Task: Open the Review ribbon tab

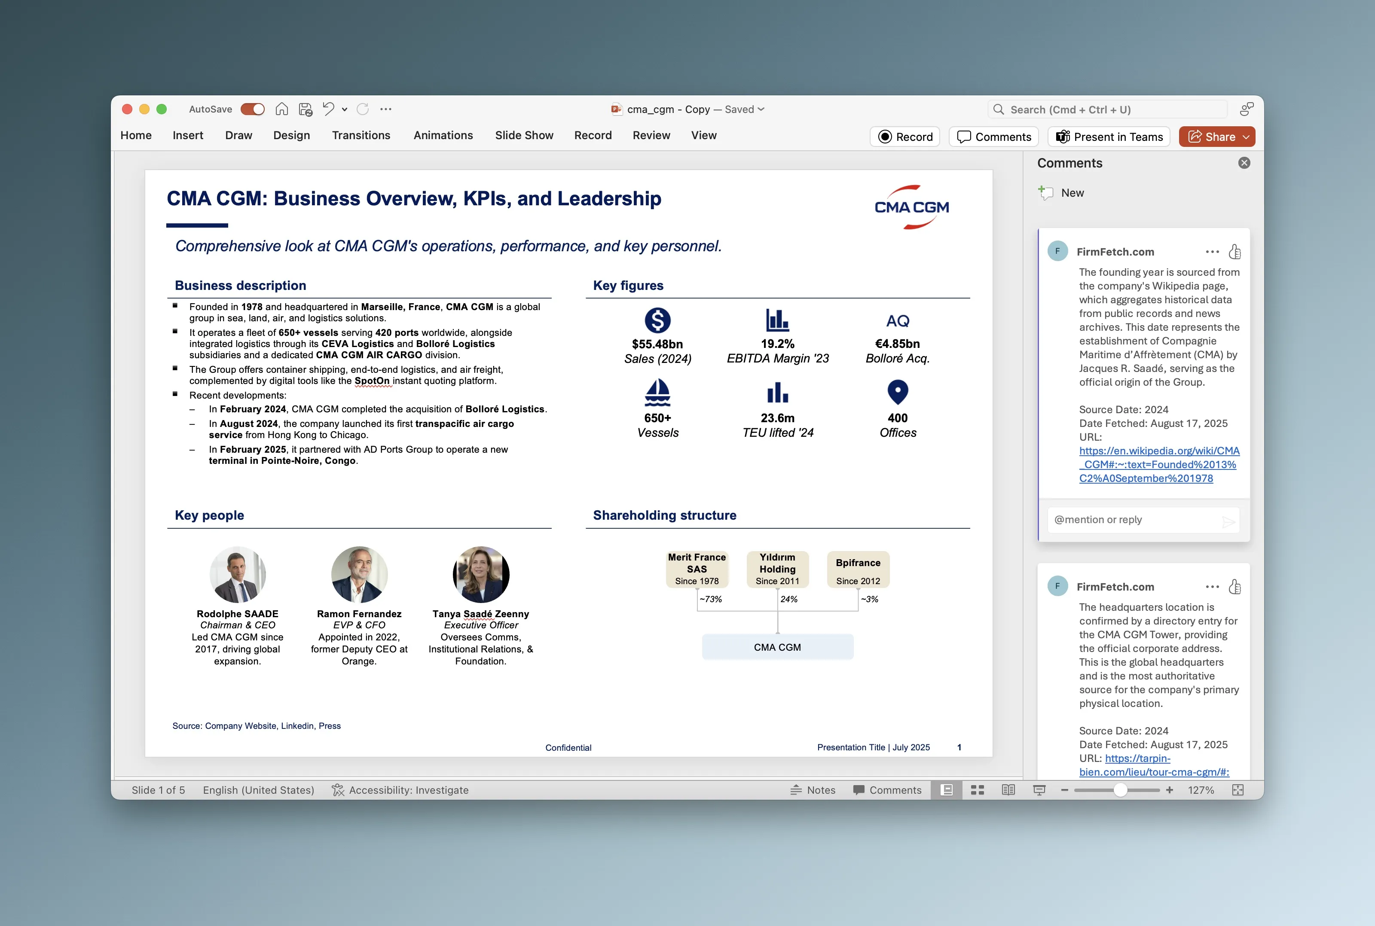Action: point(651,135)
